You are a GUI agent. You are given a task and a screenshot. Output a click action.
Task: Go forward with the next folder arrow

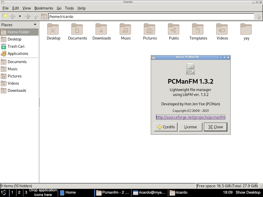tap(27, 16)
